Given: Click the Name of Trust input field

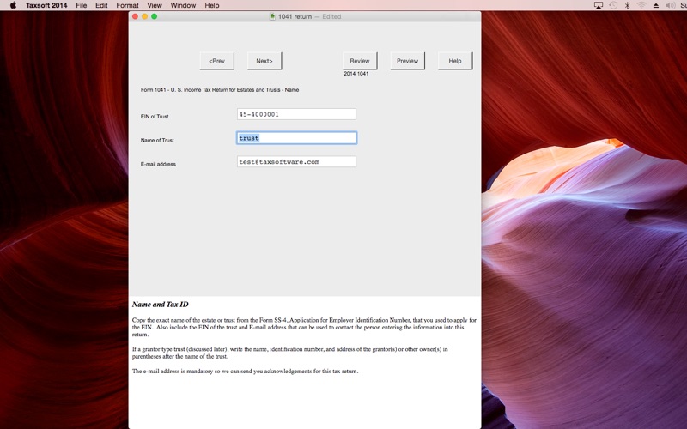Looking at the screenshot, I should 296,138.
